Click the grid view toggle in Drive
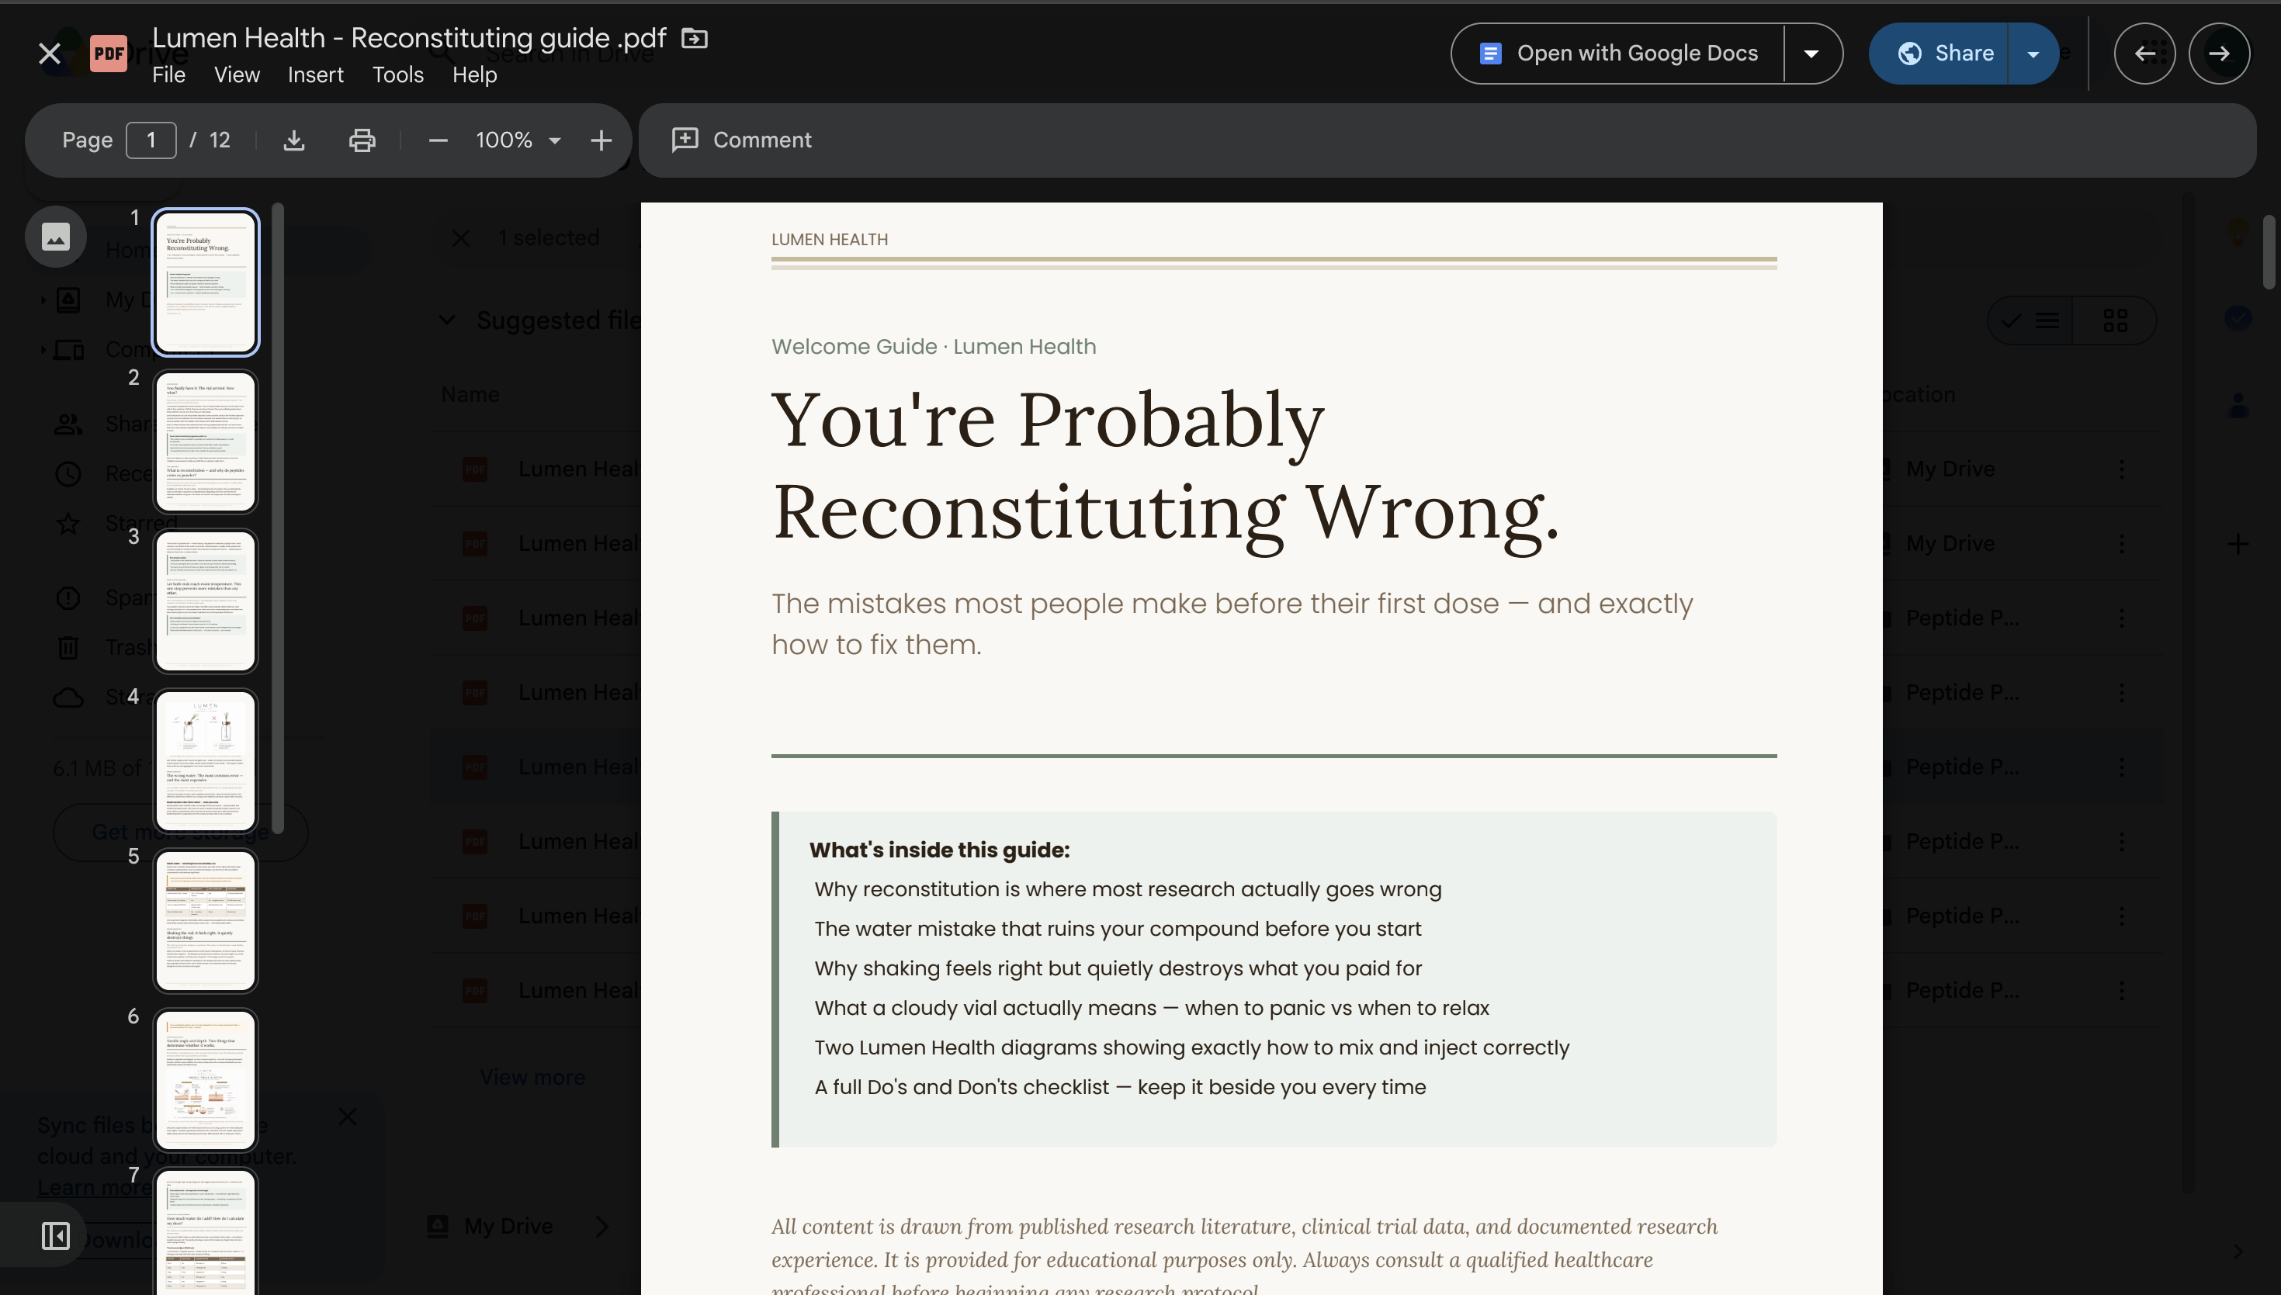The height and width of the screenshot is (1295, 2281). pyautogui.click(x=2115, y=320)
